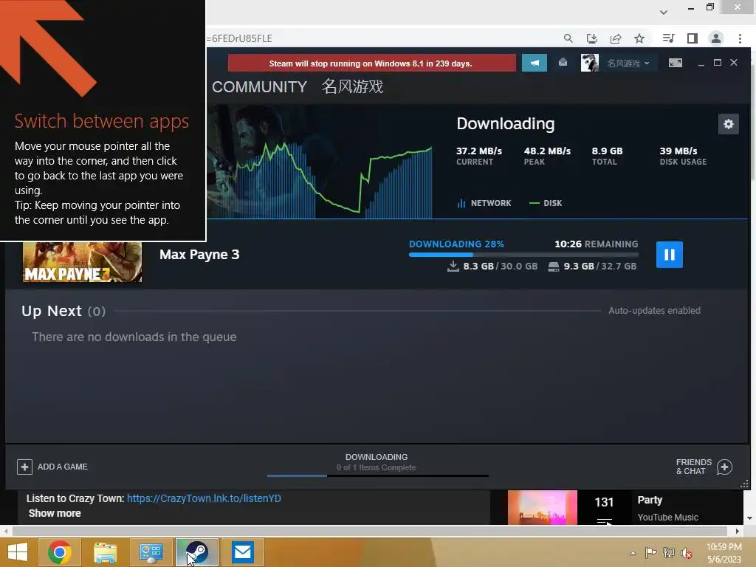Click the Steam profile avatar picture

click(589, 63)
